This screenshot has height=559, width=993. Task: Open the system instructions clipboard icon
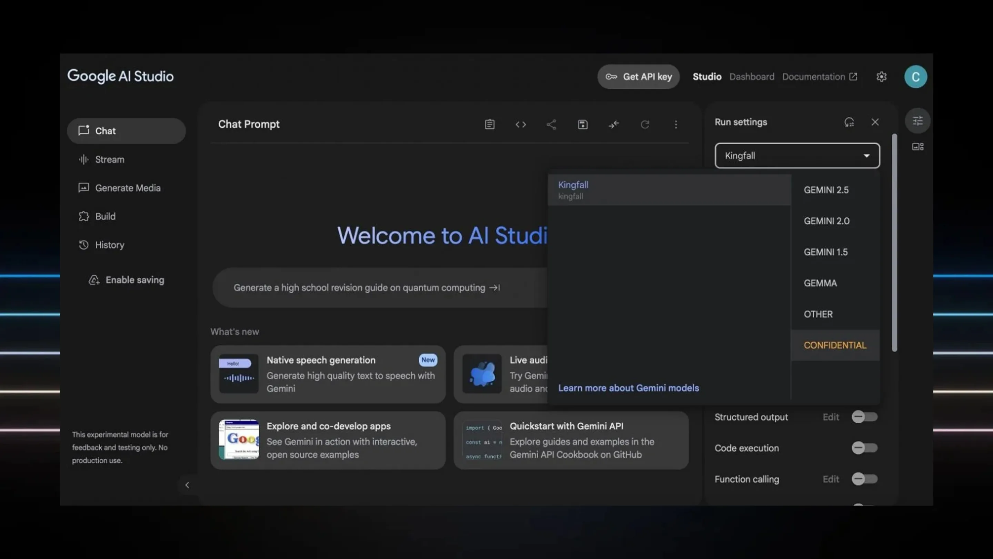pos(490,124)
